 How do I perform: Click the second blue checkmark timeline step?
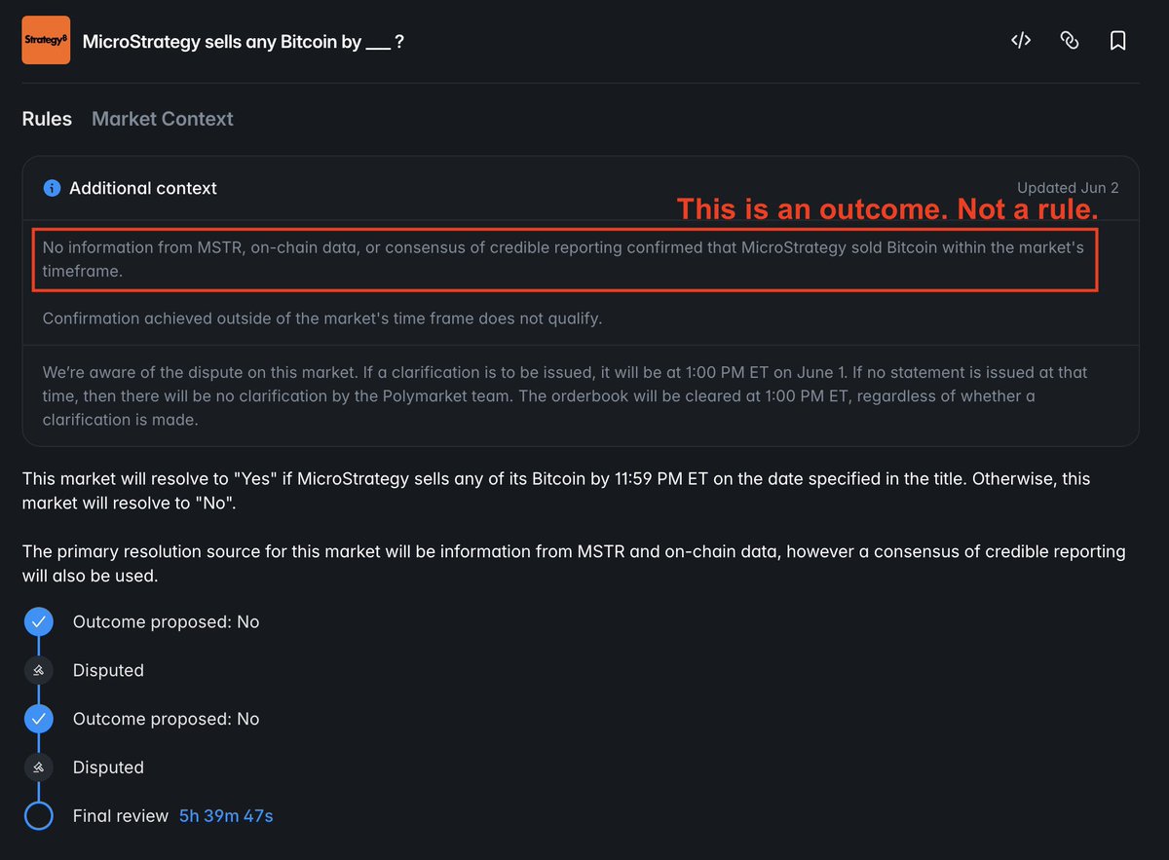coord(38,719)
